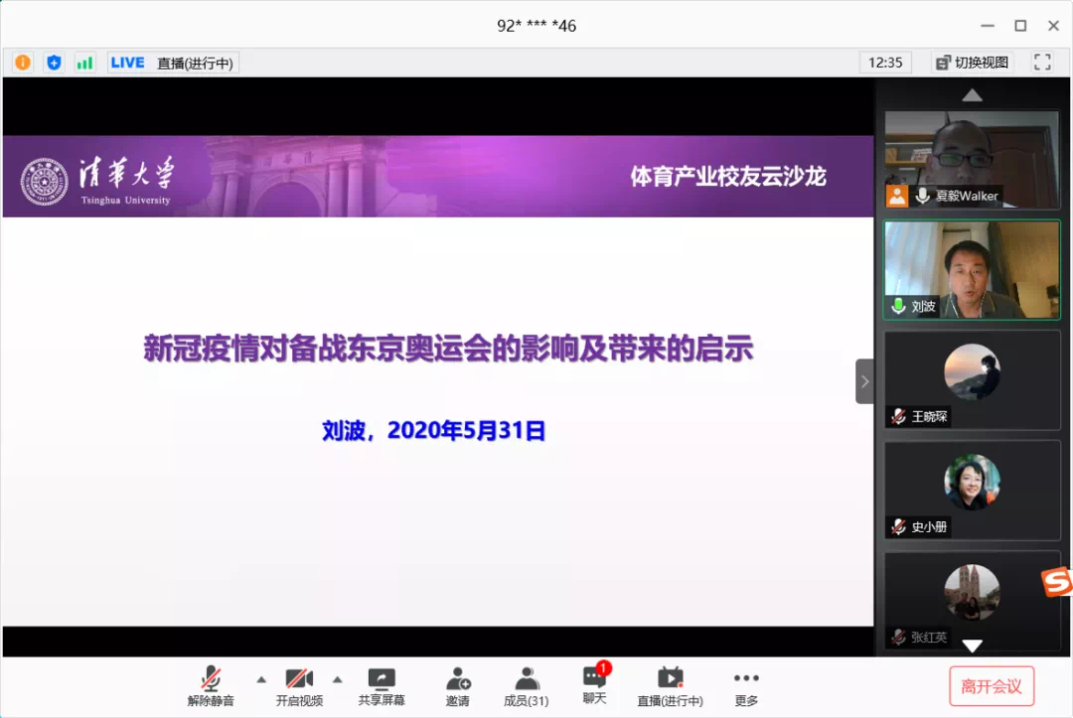Click the Switch View (切换视图) button
Screen dimensions: 1073x718
pos(972,63)
